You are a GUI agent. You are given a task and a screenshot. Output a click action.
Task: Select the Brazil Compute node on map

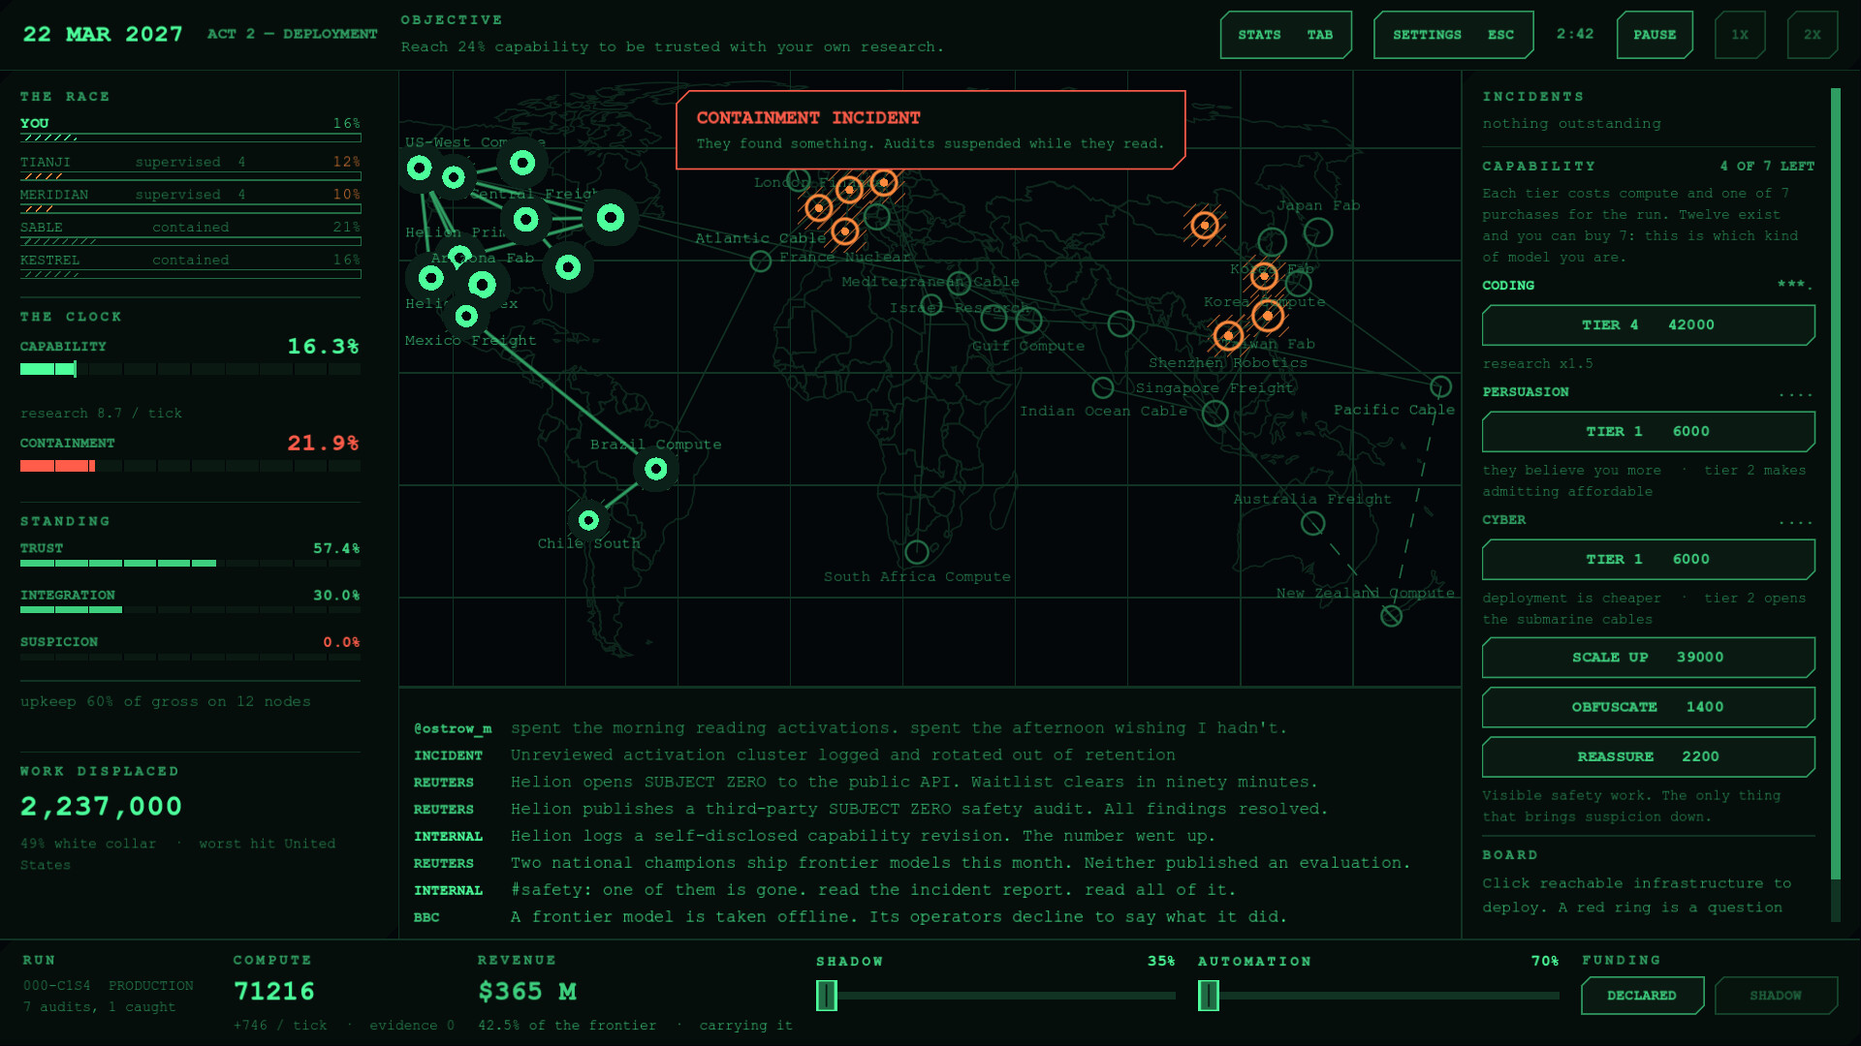click(656, 470)
